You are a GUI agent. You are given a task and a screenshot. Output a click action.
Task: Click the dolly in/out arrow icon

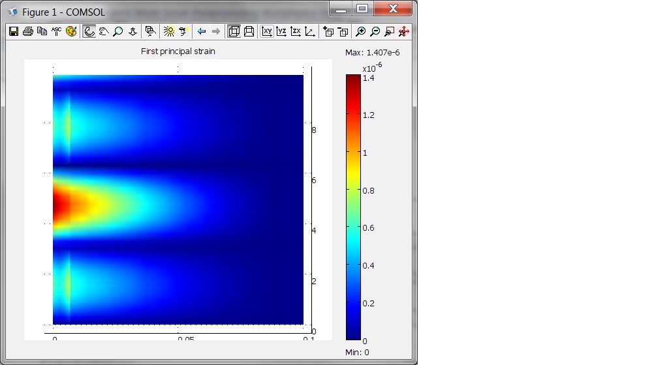coord(132,31)
